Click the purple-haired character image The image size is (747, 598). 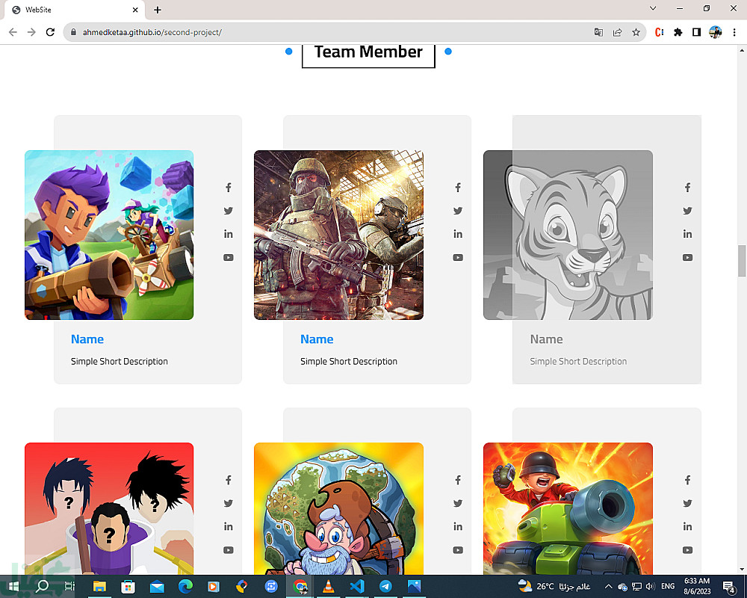tap(109, 235)
